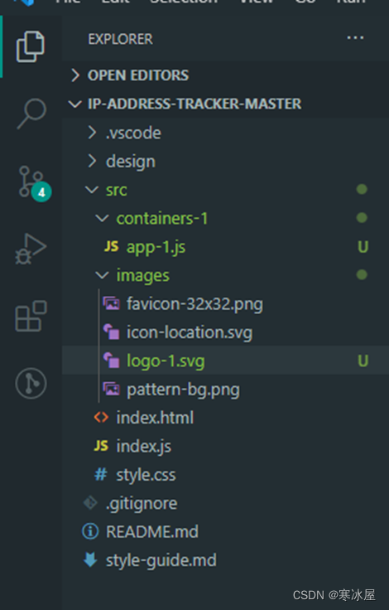Screen dimensions: 389x610
Task: Click the untracked U badge on app-1.js
Action: (363, 247)
